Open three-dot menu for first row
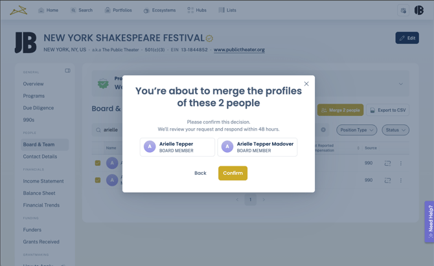Screen dimensions: 434x266 [x=401, y=163]
